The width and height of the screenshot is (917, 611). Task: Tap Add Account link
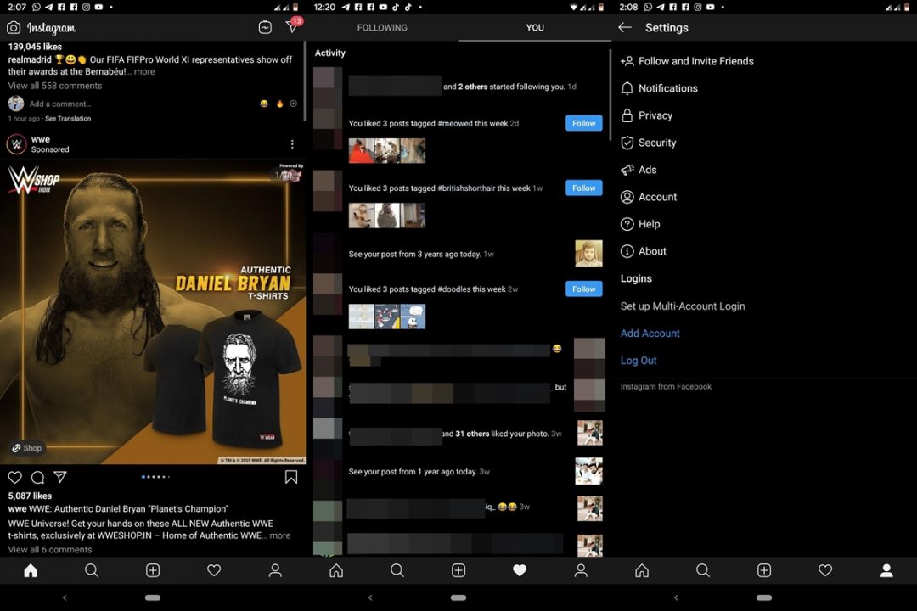point(650,334)
